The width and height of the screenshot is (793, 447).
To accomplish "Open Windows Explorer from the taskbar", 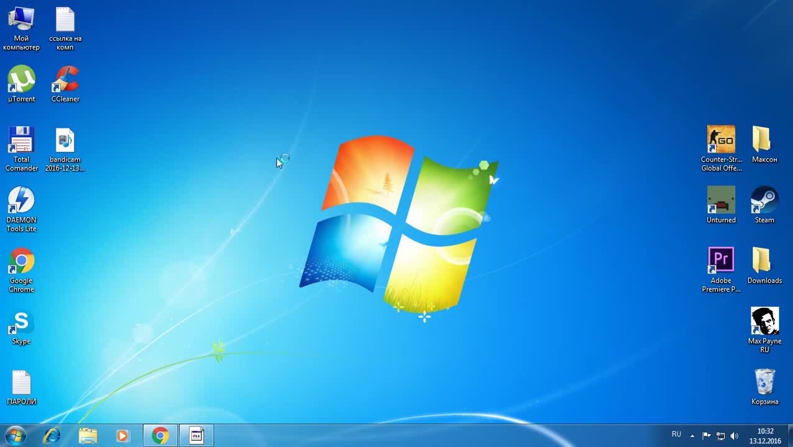I will tap(88, 436).
